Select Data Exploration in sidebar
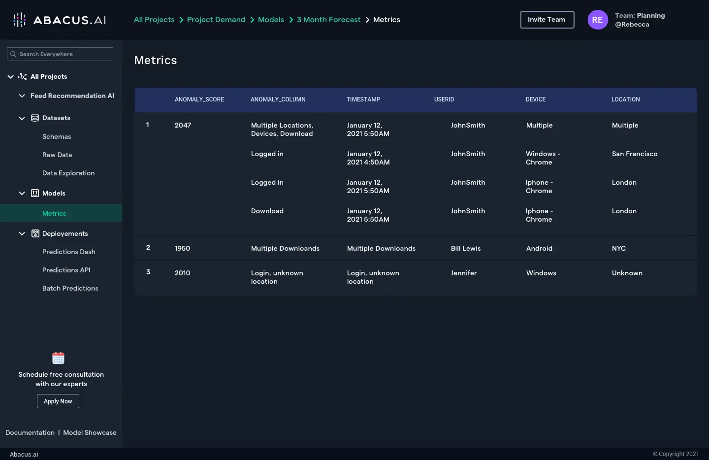The width and height of the screenshot is (709, 460). [68, 173]
